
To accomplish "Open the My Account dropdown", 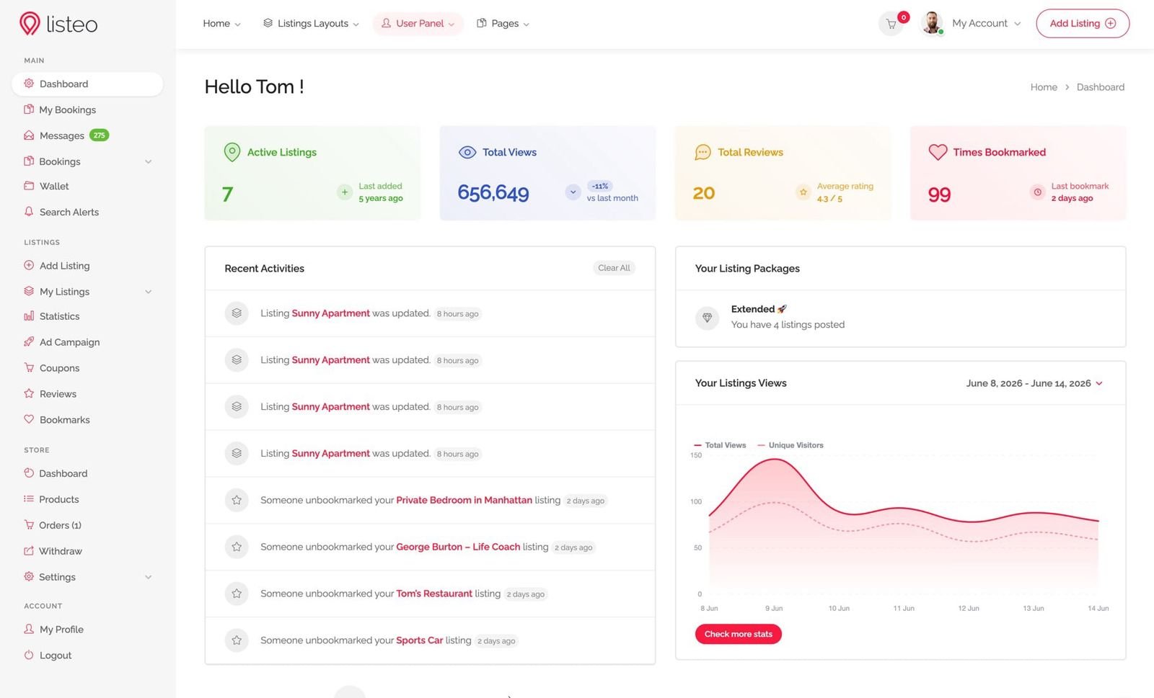I will [x=986, y=23].
